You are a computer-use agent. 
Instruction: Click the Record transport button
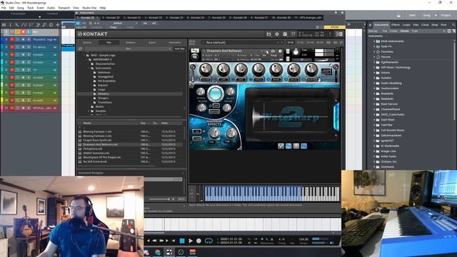[x=199, y=241]
